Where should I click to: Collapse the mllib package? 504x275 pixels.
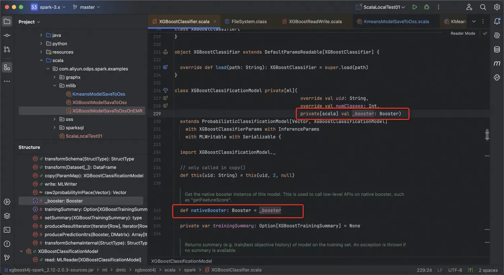point(55,86)
